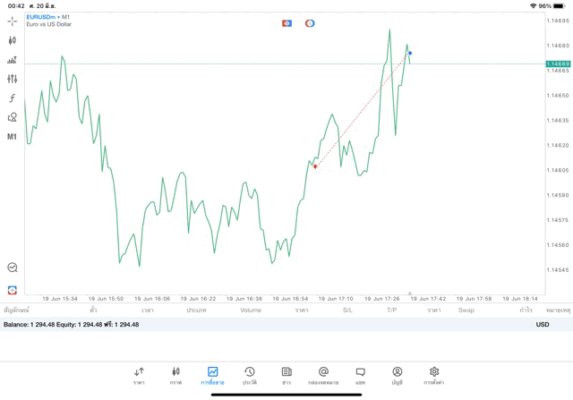Open the Account profile tab (บัญชี)
Screen dimensions: 573x400
click(397, 375)
